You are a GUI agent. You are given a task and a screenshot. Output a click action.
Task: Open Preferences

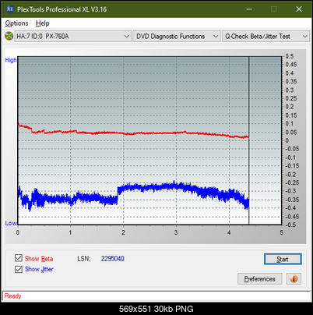pos(260,279)
